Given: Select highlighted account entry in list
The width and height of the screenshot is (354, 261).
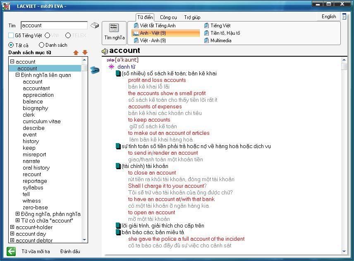Looking at the screenshot, I should point(45,68).
